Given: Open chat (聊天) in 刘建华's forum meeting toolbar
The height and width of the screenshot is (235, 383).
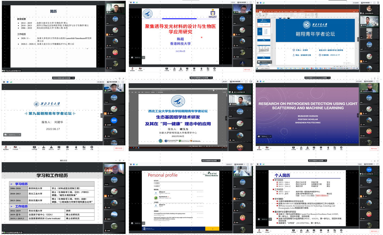Looking at the screenshot, I should pos(59,148).
